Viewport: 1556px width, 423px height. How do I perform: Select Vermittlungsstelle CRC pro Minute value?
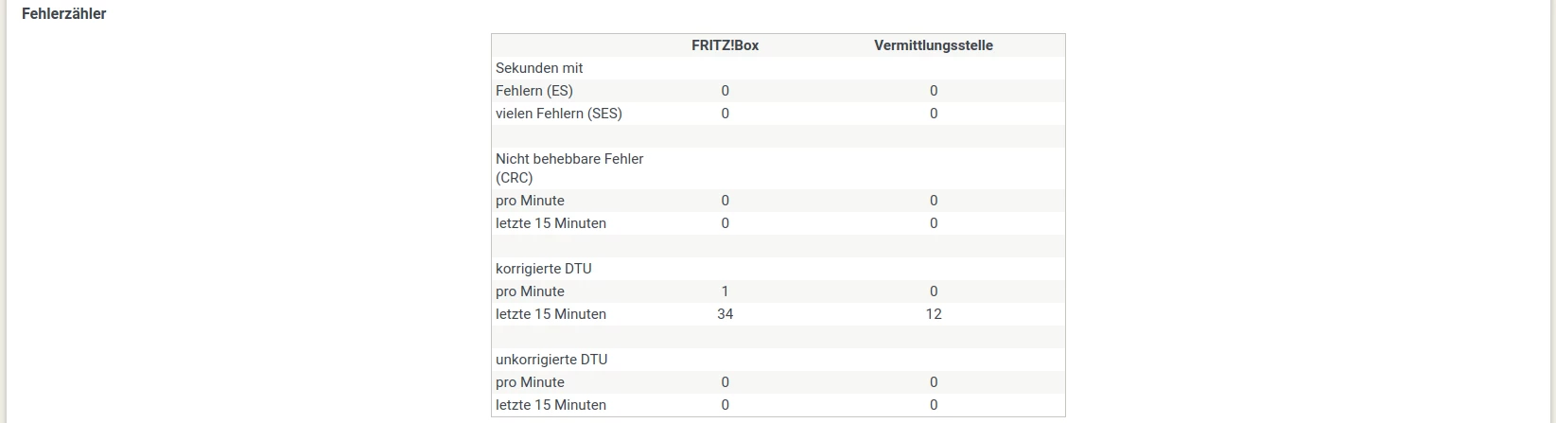click(934, 201)
